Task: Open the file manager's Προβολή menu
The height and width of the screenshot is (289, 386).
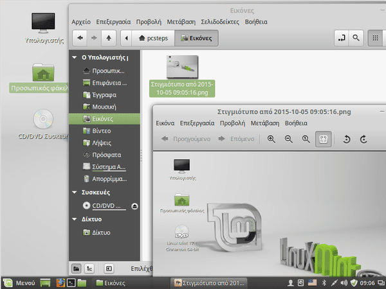Action: 149,22
